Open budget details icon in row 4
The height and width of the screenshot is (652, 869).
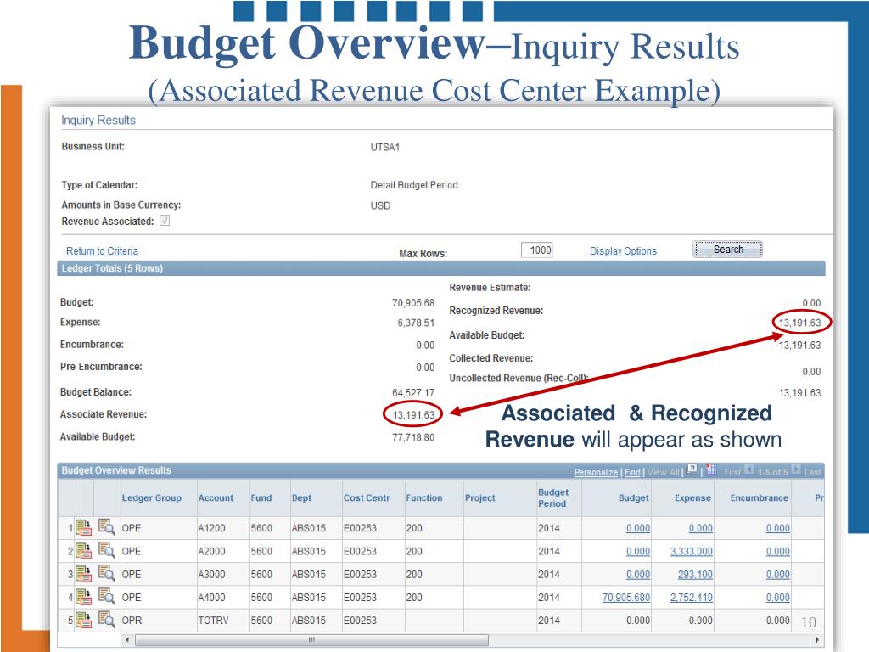point(83,597)
